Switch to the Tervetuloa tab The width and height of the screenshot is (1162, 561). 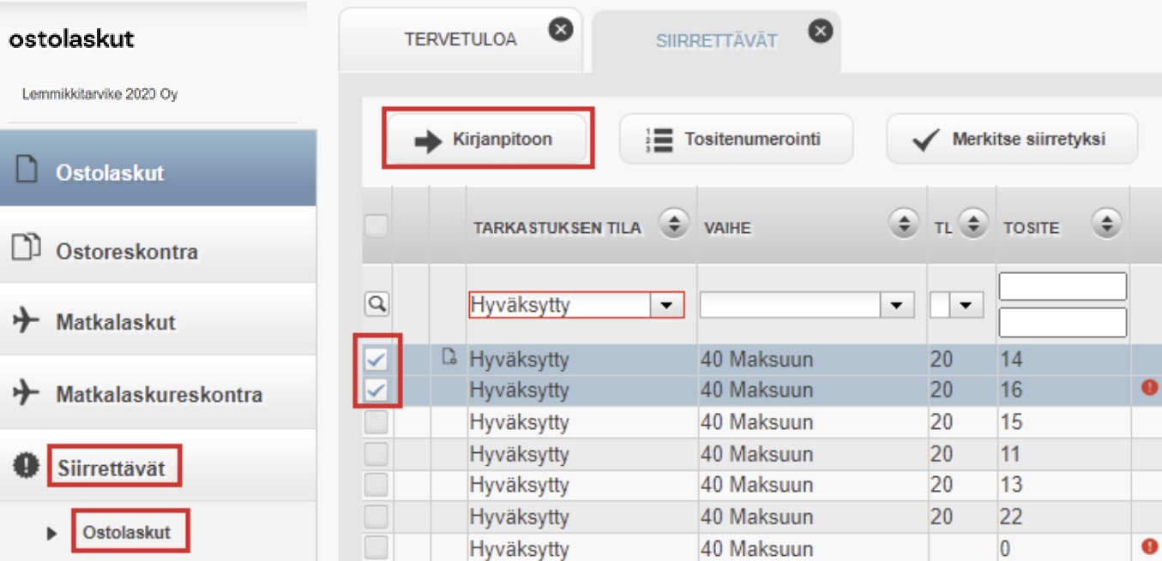point(461,40)
